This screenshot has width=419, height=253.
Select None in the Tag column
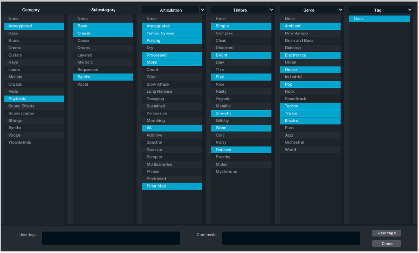[379, 19]
